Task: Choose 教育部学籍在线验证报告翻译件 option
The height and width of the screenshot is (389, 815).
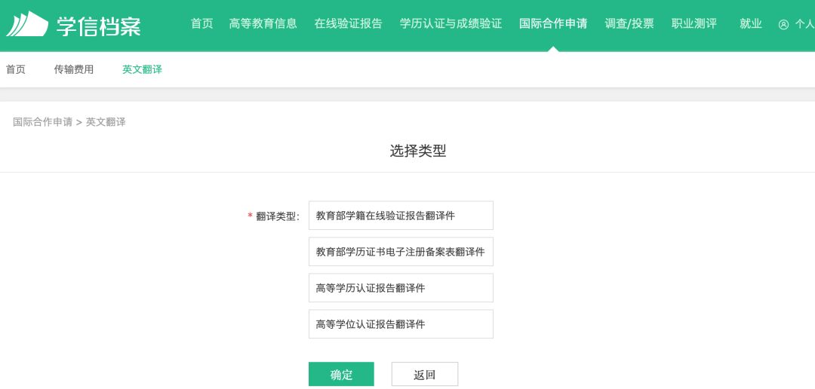Action: 401,216
